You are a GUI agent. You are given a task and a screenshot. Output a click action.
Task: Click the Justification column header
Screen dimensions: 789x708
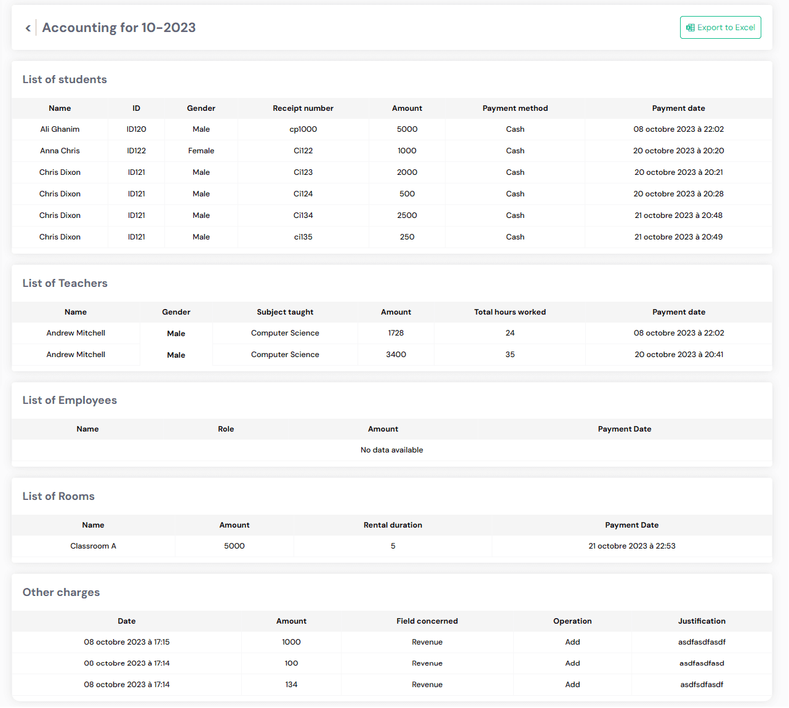(702, 621)
